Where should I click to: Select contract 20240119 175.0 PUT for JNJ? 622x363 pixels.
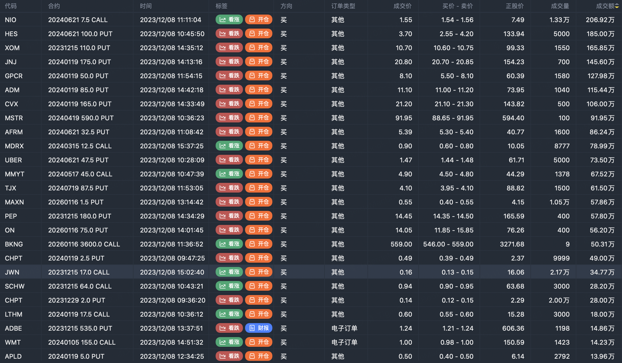coord(79,62)
